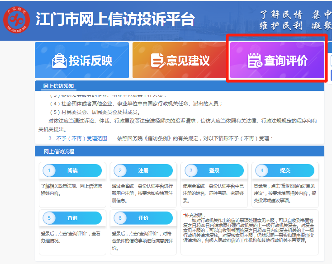The height and width of the screenshot is (264, 332).
Task: Open the 网上信访须知 section tab
Action: point(58,86)
